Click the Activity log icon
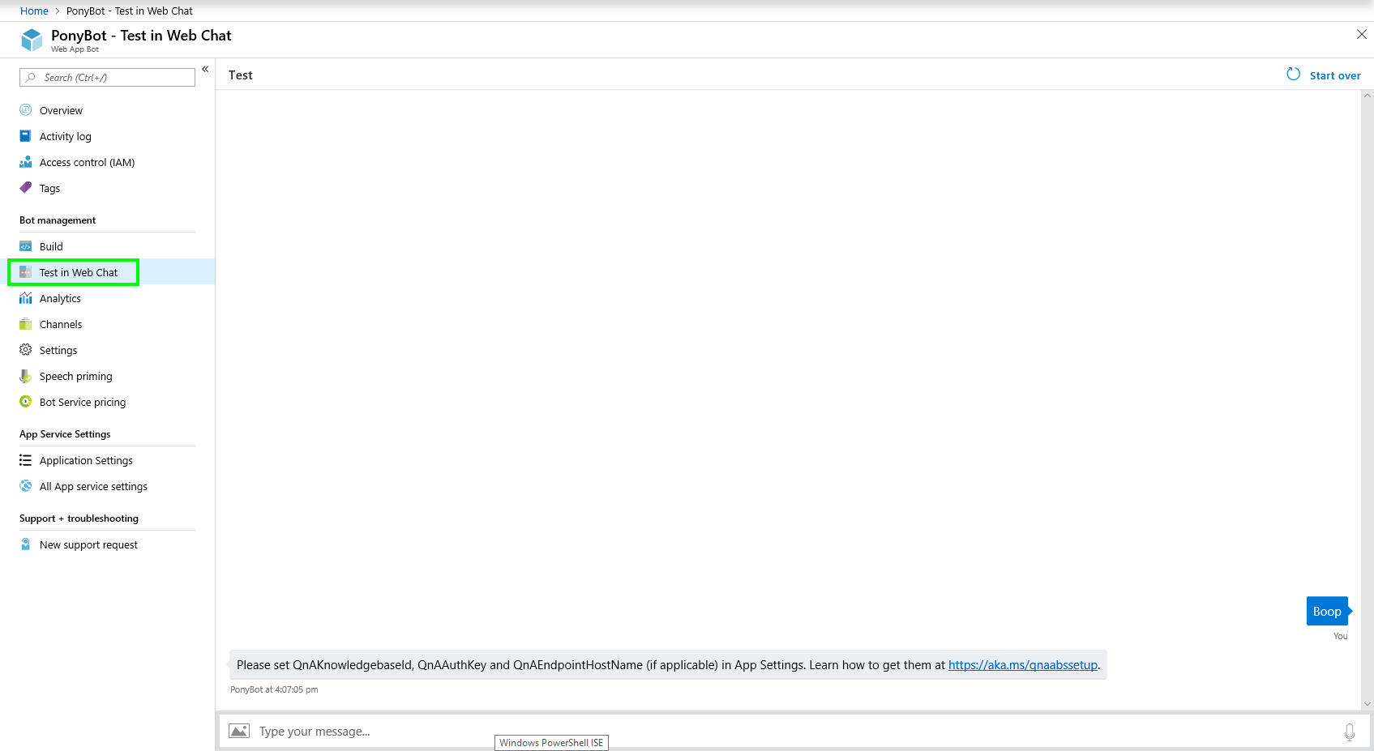Screen dimensions: 1374x751 pyautogui.click(x=26, y=136)
